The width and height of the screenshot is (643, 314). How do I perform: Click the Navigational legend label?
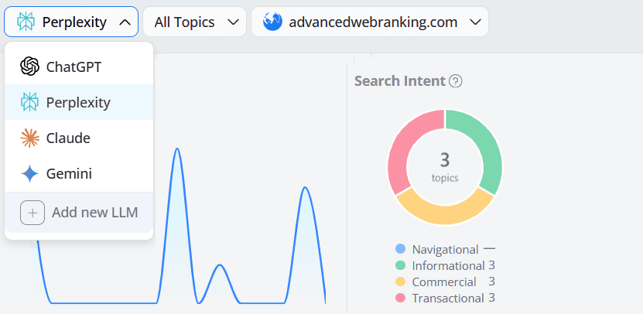click(x=446, y=249)
